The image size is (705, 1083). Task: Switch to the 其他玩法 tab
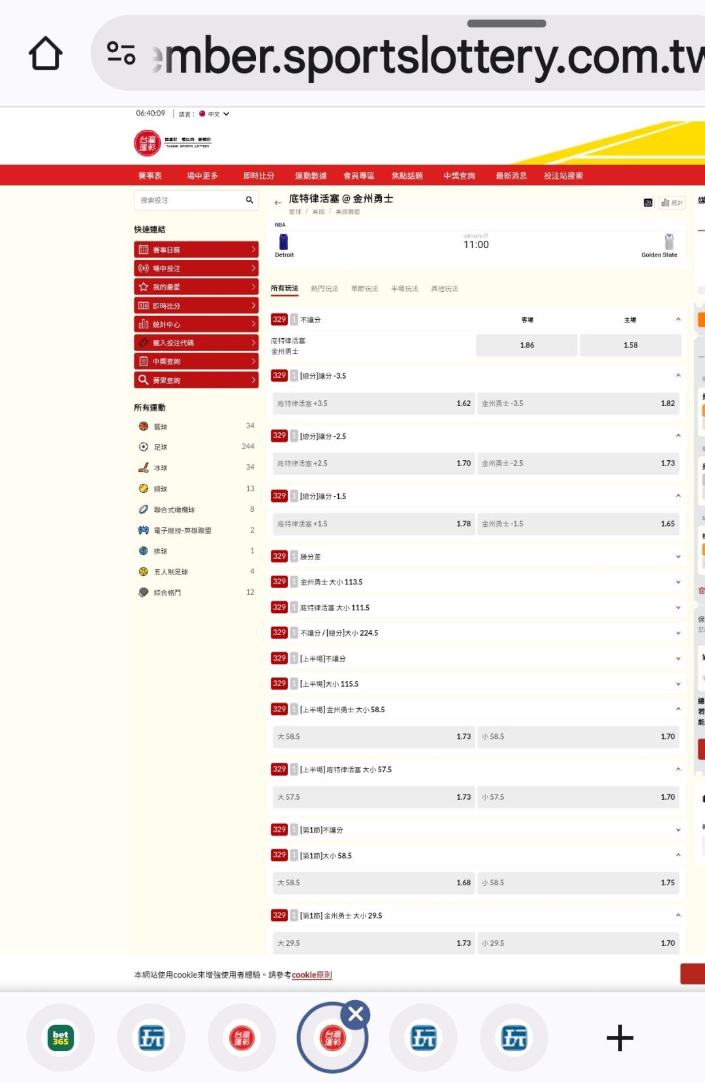tap(445, 289)
